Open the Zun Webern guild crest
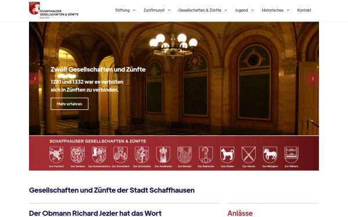The height and width of the screenshot is (217, 348). (x=291, y=155)
